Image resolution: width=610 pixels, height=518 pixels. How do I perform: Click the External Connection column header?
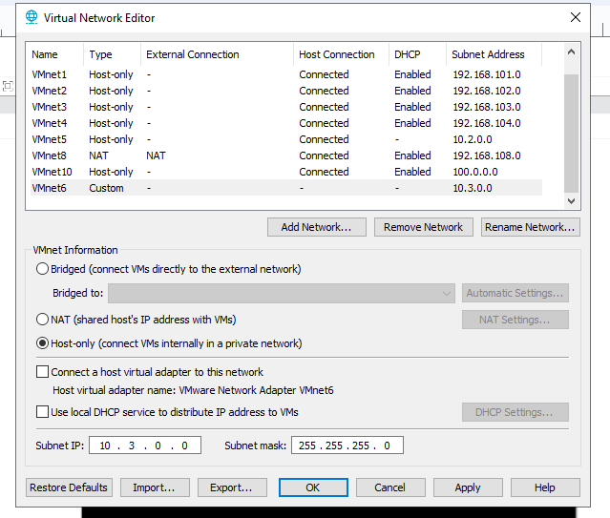pos(217,54)
